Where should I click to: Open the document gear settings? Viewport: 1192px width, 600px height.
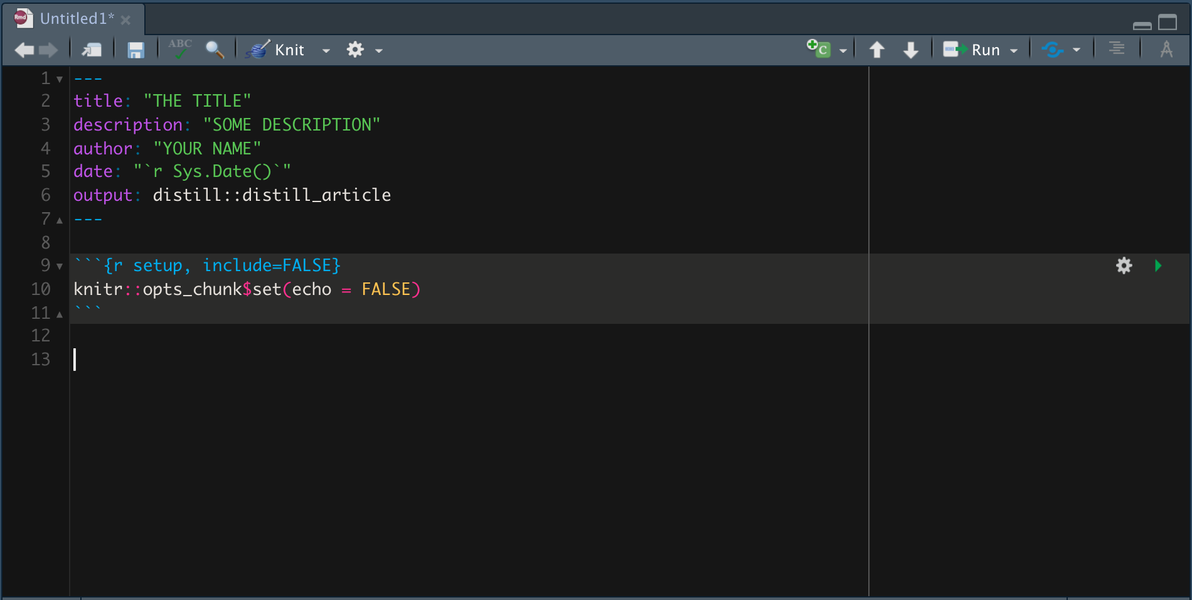click(355, 50)
